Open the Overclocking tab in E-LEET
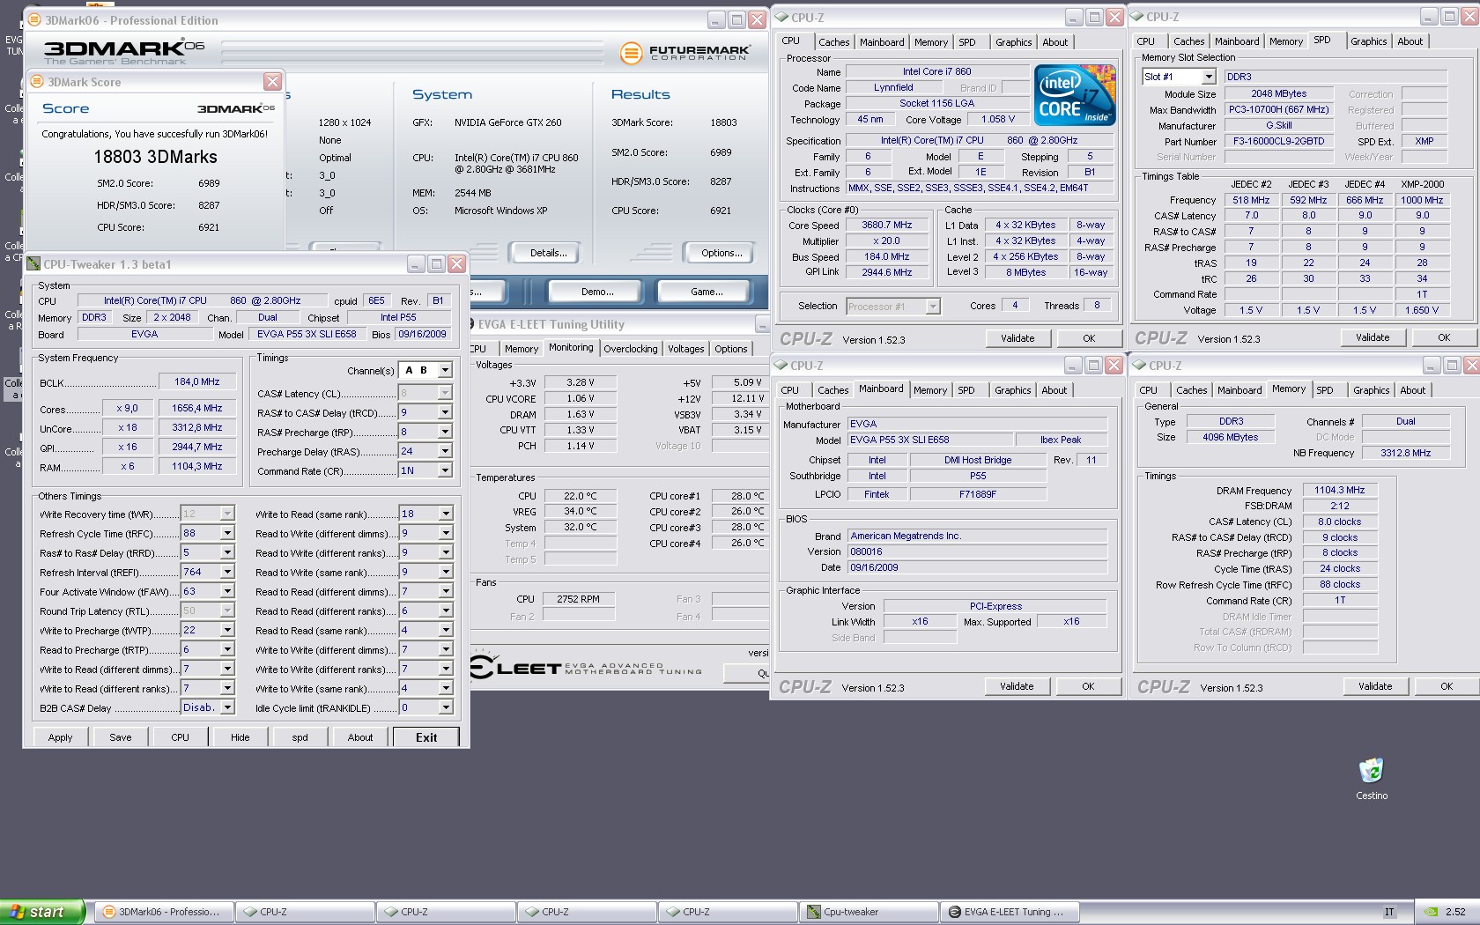The height and width of the screenshot is (925, 1480). (x=631, y=349)
